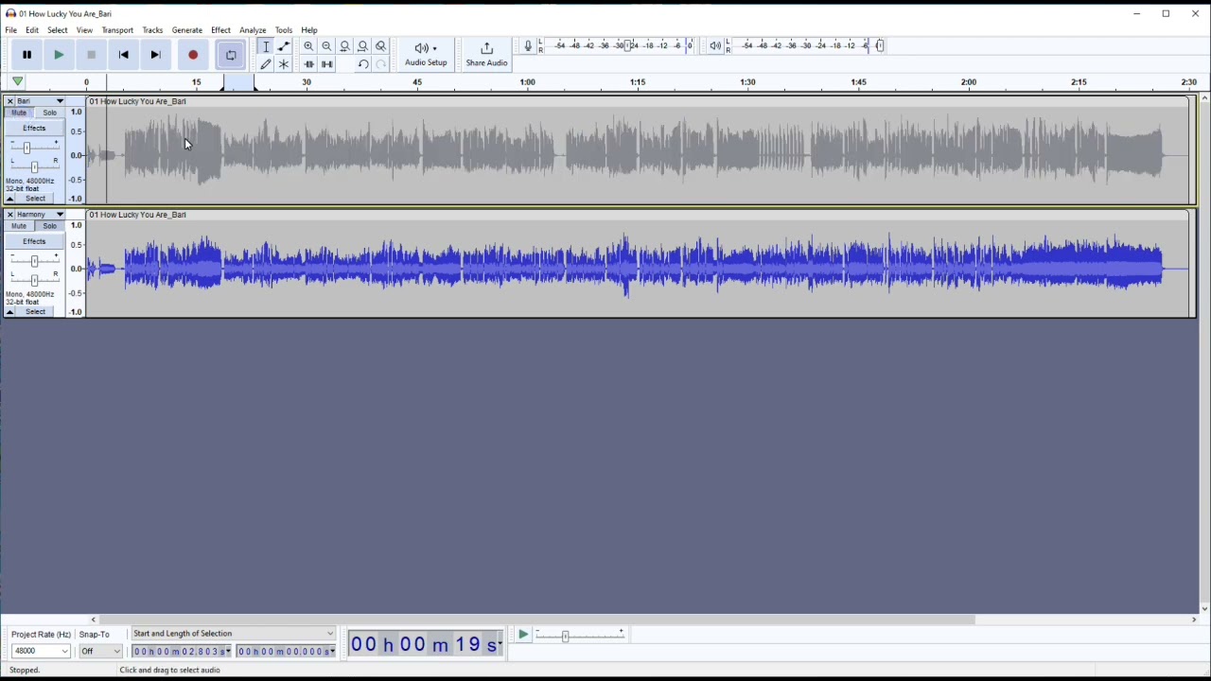Solo the Bari track

tap(50, 113)
